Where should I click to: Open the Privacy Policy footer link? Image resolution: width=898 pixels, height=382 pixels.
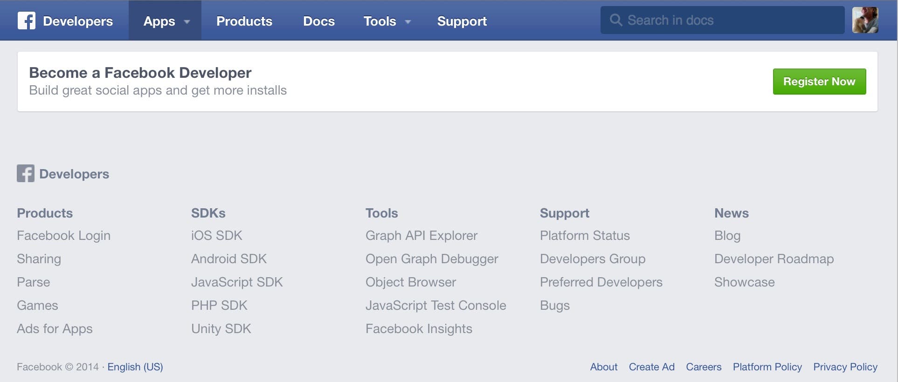click(845, 367)
